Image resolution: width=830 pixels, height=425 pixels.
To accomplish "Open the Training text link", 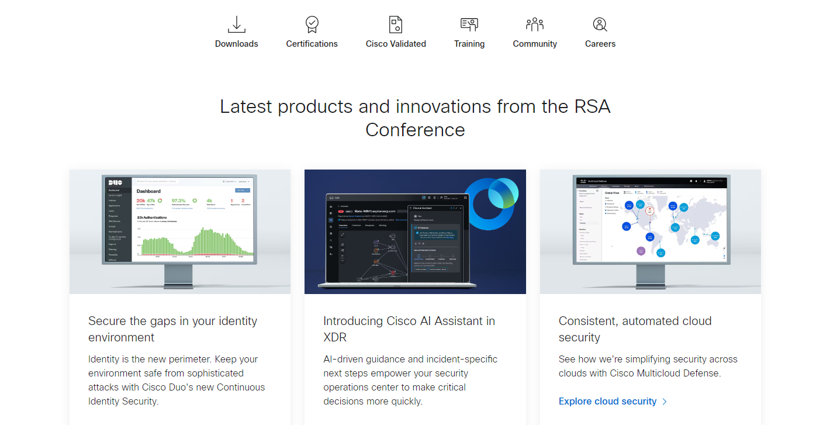I will coord(469,44).
